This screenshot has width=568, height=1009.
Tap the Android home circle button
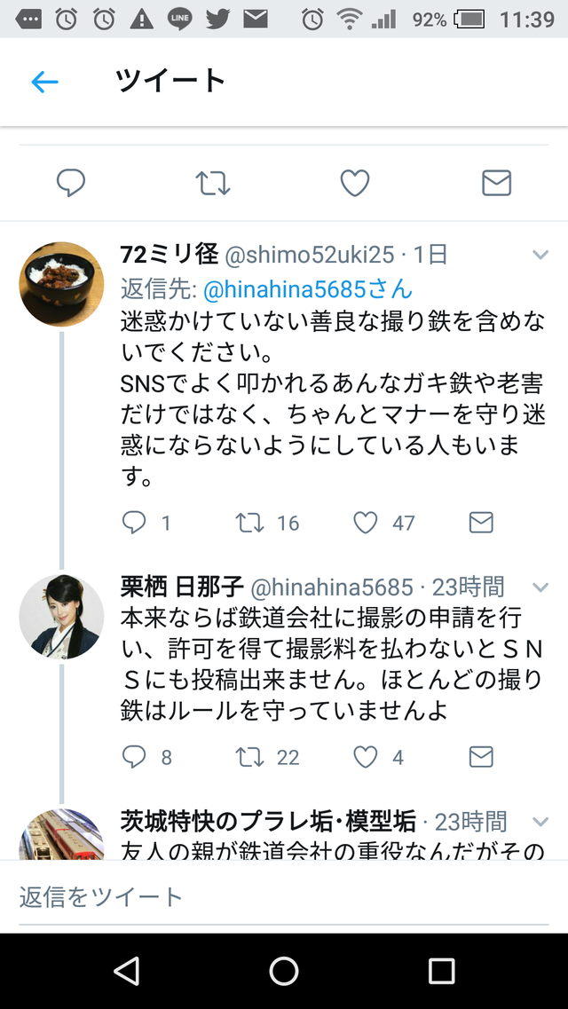[x=284, y=970]
